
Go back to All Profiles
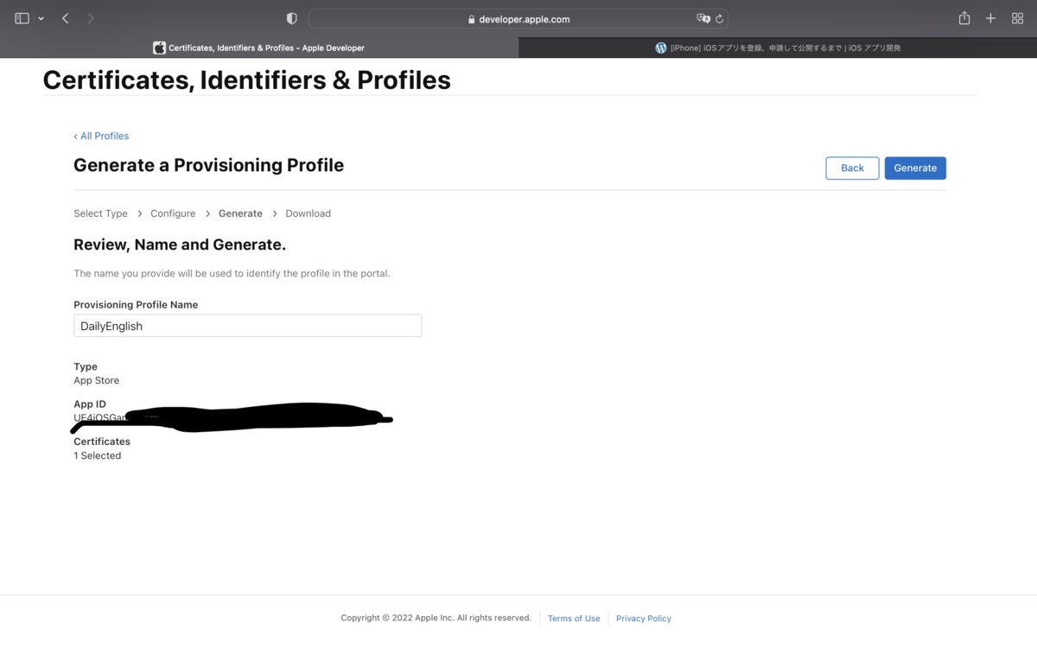click(x=102, y=136)
